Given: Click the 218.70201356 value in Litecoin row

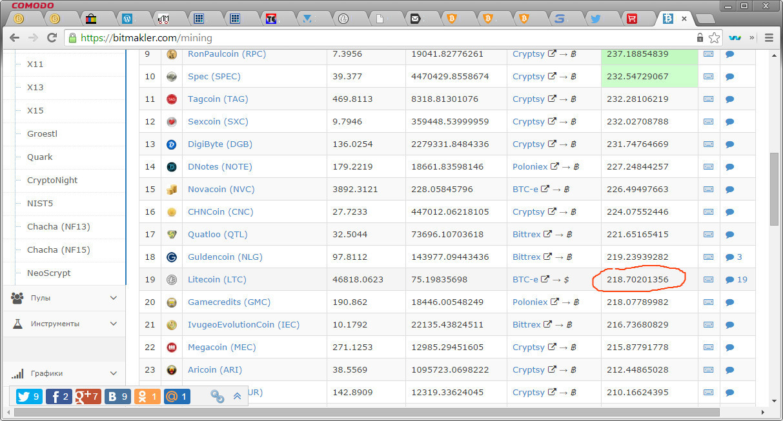Looking at the screenshot, I should pyautogui.click(x=638, y=280).
